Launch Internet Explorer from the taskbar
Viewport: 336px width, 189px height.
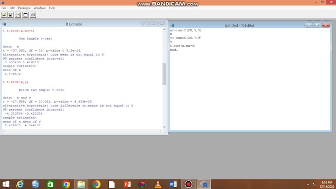(x=20, y=184)
